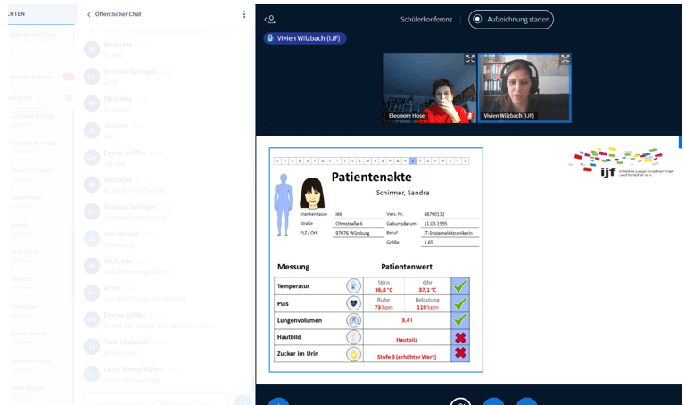Collapse chat via the back chevron

tap(89, 14)
